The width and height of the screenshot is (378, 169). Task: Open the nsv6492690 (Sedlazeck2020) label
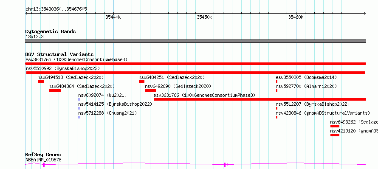point(178,86)
